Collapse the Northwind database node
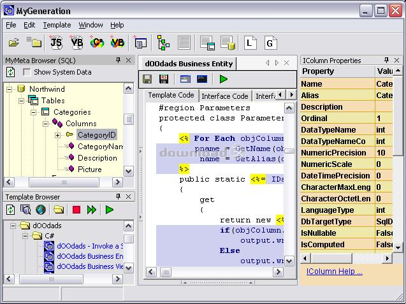This screenshot has width=406, height=304. tap(9, 89)
